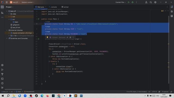This screenshot has height=98, width=174.
Task: Click Surround in floating toolbar
Action: point(62,38)
